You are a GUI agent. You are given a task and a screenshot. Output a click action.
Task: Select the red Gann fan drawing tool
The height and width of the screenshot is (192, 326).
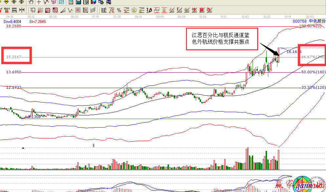tap(41, 10)
